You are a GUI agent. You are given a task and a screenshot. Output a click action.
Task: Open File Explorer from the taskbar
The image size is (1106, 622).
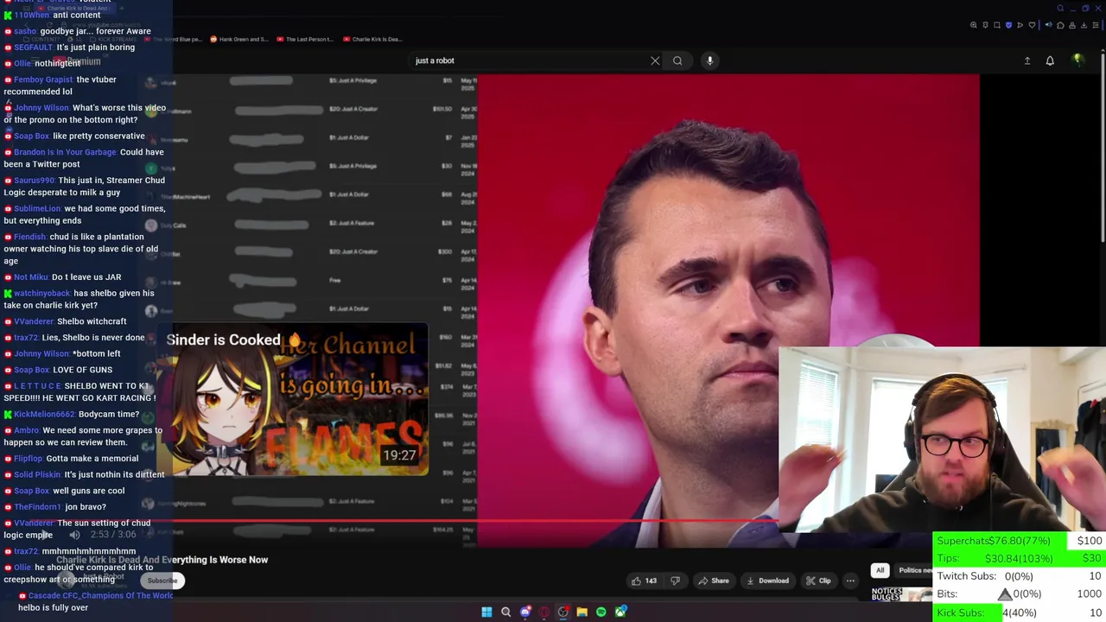pyautogui.click(x=582, y=612)
